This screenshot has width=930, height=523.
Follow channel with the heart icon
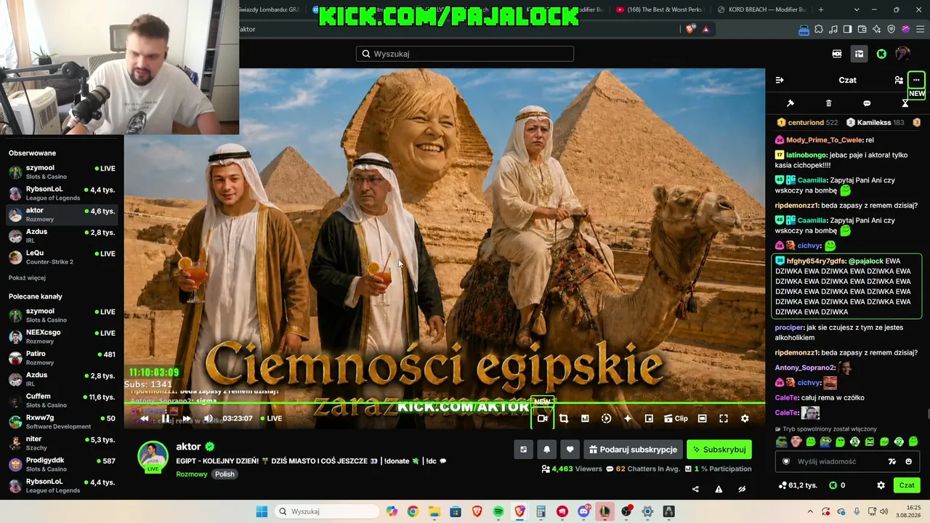click(x=570, y=450)
